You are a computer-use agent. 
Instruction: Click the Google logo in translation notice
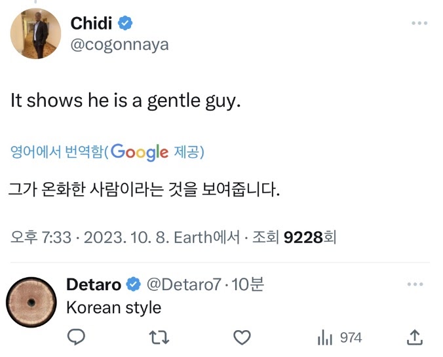pos(140,152)
